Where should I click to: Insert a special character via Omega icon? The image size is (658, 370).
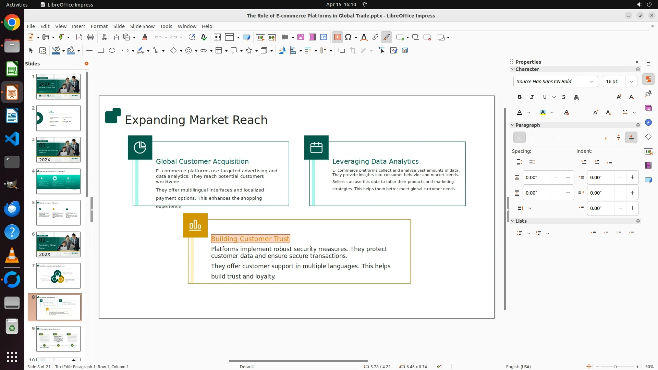(348, 37)
